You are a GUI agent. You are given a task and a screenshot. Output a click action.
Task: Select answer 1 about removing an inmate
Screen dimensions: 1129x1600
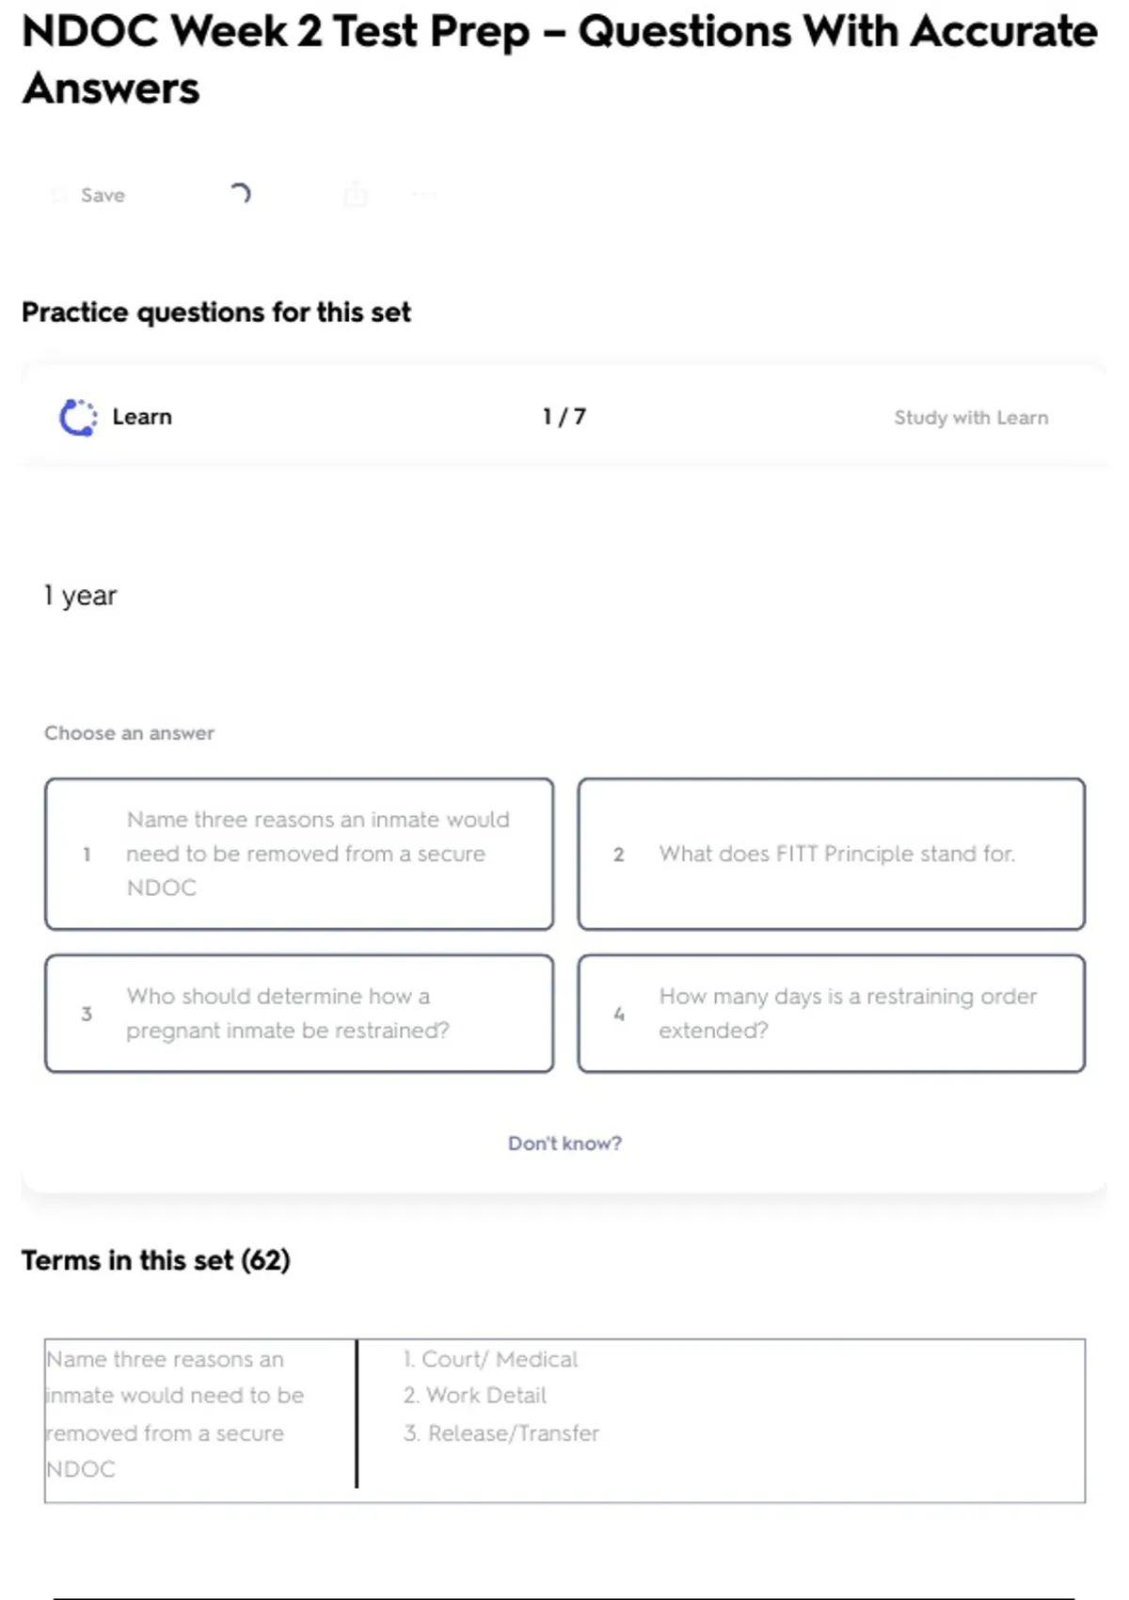point(299,854)
